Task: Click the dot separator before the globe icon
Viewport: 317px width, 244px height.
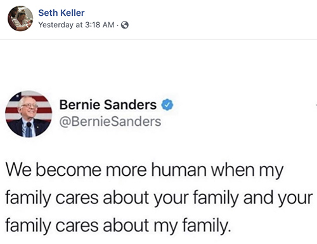Action: (x=117, y=25)
